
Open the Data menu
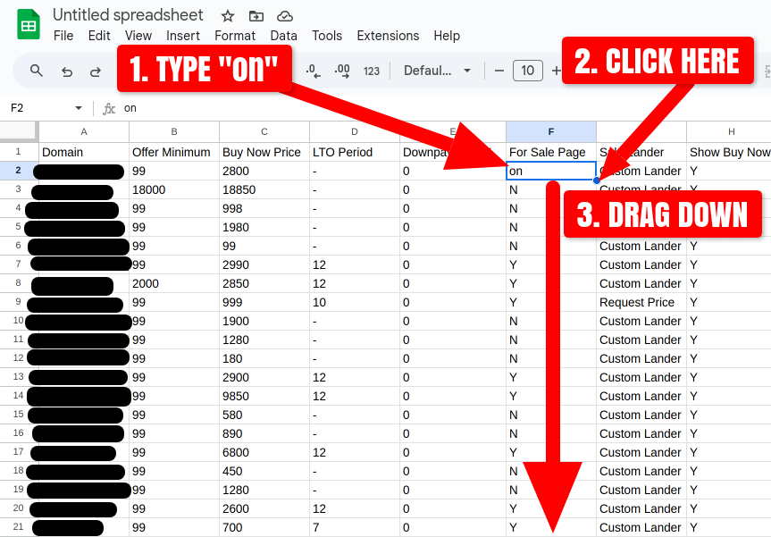[x=283, y=36]
